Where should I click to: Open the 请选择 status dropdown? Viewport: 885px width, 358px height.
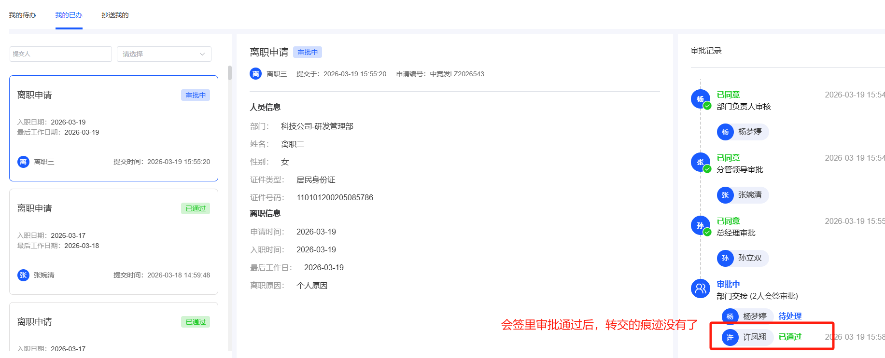click(x=164, y=54)
